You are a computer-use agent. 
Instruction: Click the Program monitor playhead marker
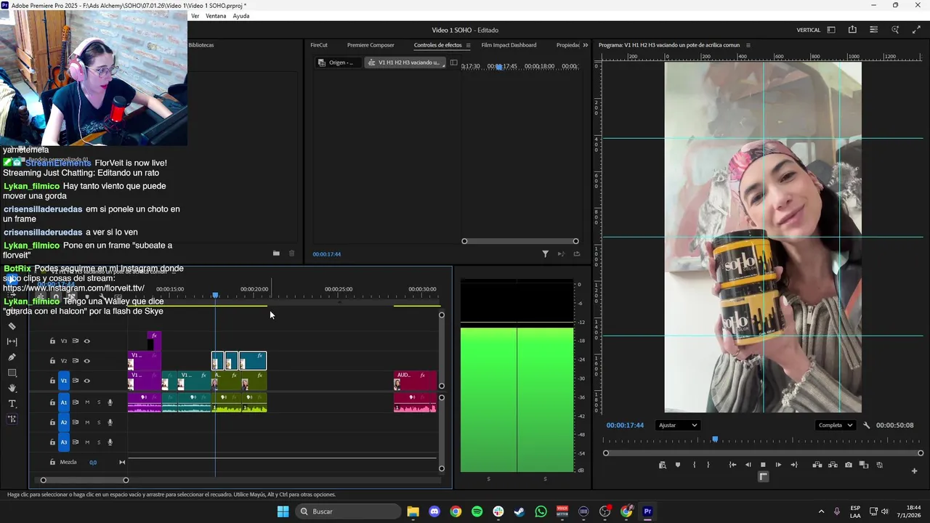click(x=715, y=439)
